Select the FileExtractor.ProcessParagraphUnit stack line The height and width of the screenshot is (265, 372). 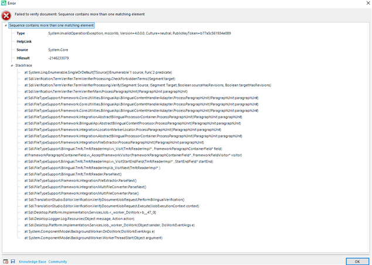tap(114, 142)
